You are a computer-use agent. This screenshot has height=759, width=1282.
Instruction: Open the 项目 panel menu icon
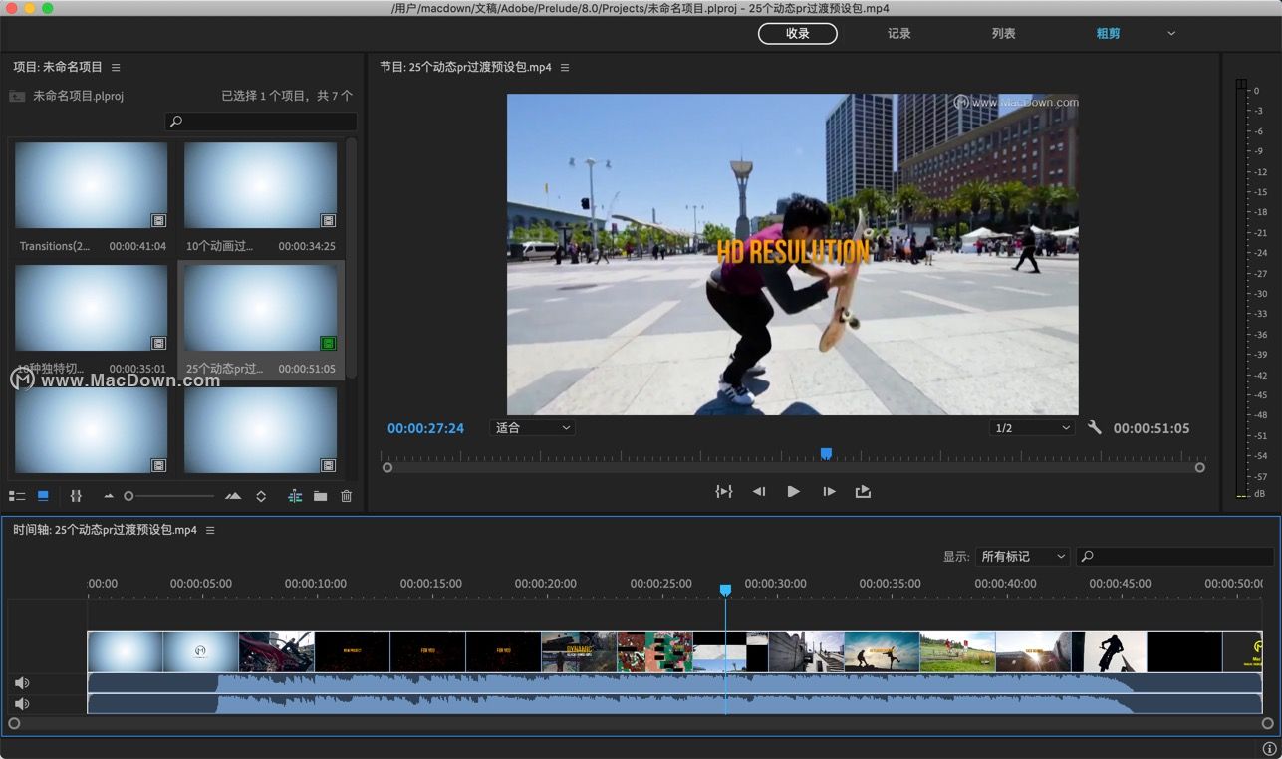[116, 67]
